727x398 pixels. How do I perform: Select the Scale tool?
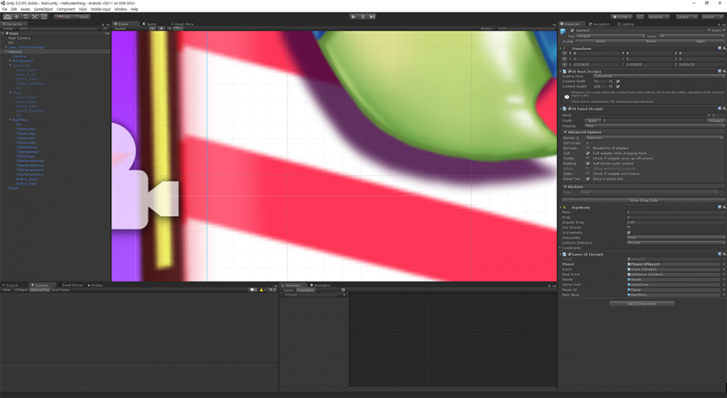34,17
